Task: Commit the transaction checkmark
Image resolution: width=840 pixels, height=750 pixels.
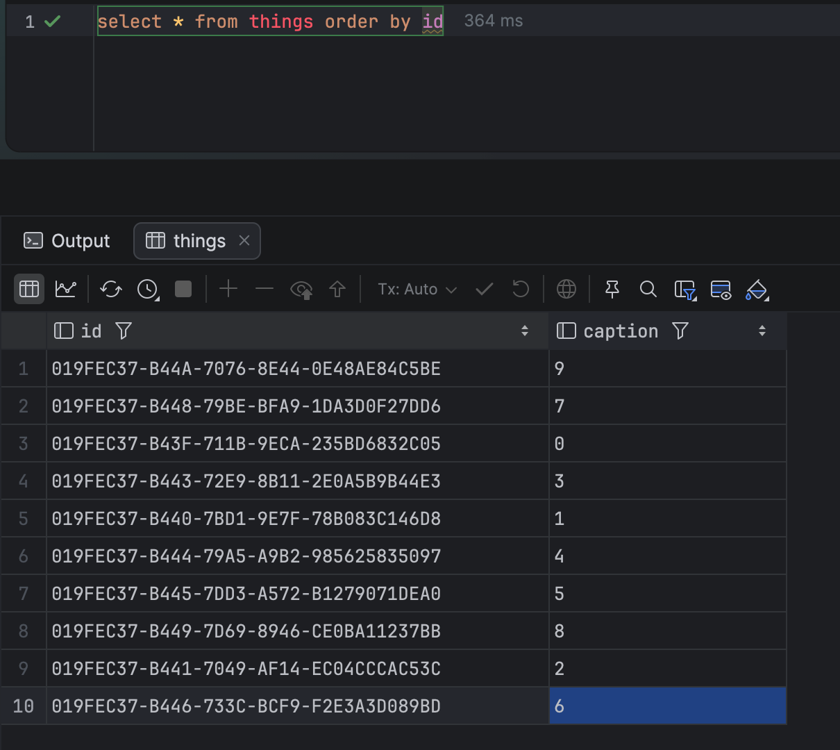Action: (x=485, y=289)
